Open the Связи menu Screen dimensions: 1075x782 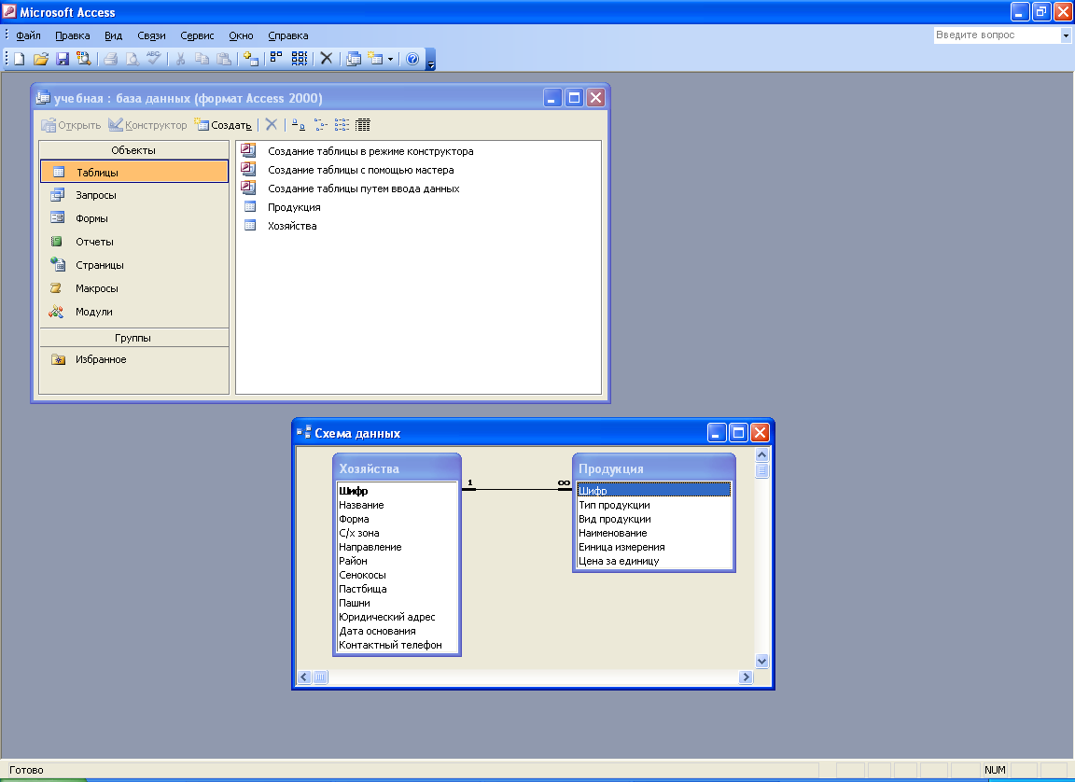151,35
